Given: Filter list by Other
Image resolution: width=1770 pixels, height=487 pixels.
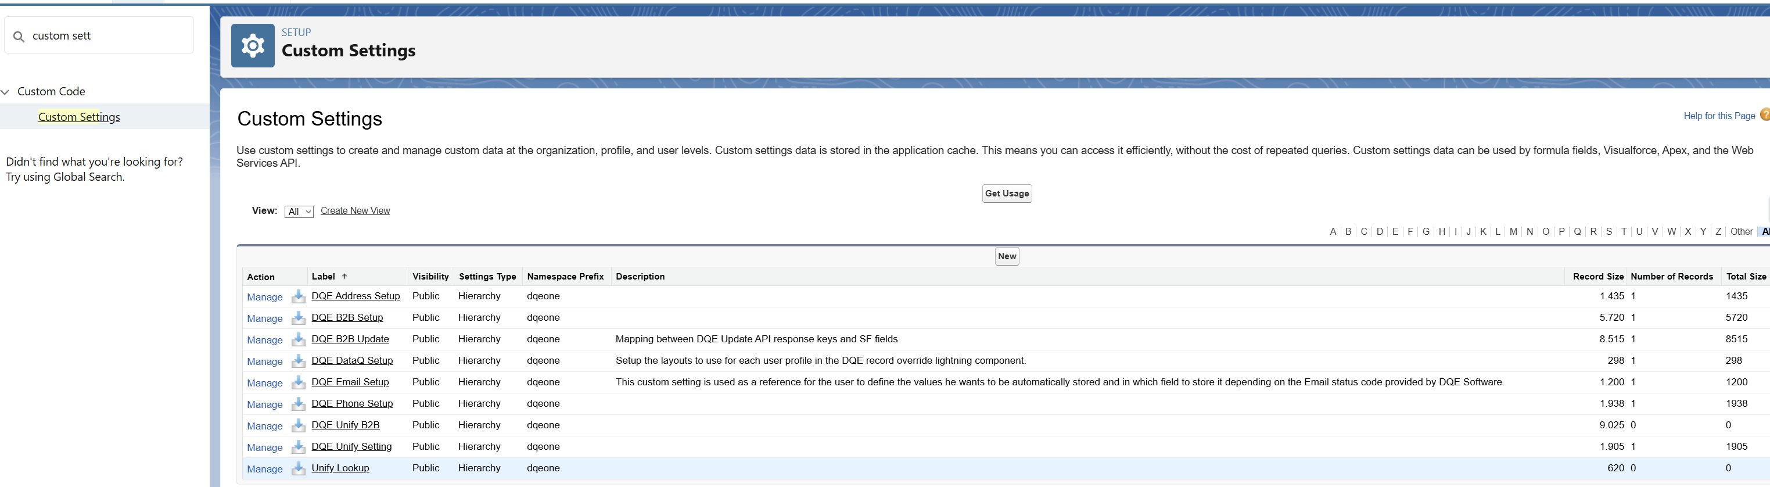Looking at the screenshot, I should coord(1741,232).
